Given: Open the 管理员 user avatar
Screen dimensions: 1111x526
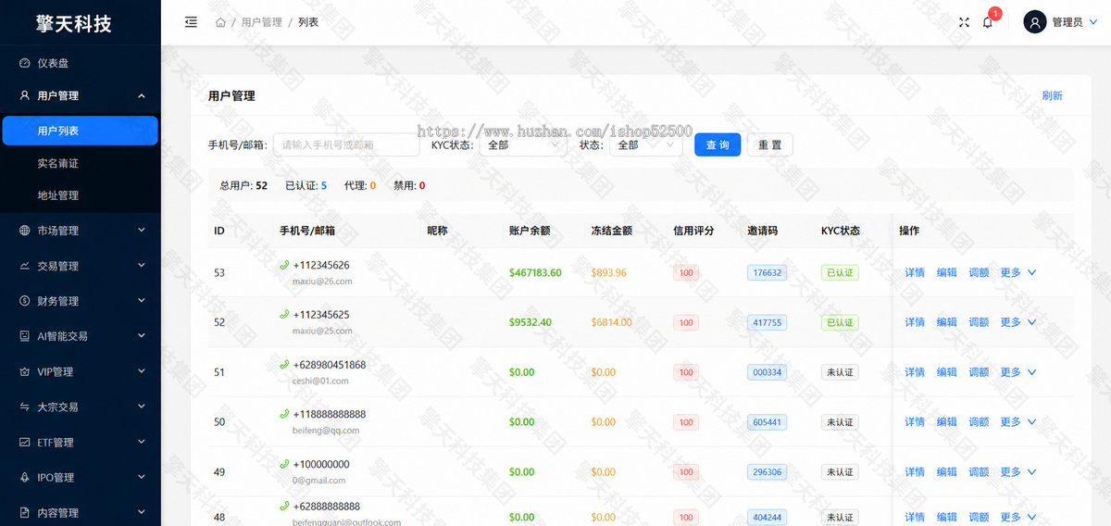Looking at the screenshot, I should (x=1034, y=22).
